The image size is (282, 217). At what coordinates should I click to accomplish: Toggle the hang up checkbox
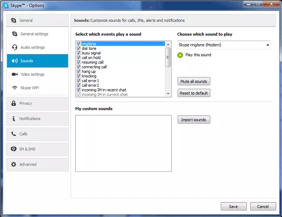(79, 71)
